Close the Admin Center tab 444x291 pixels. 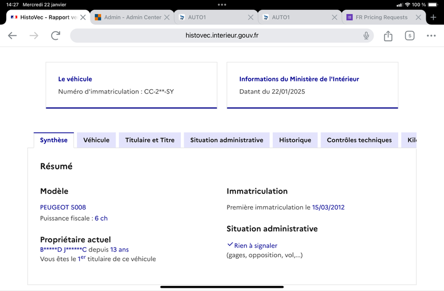tap(167, 18)
